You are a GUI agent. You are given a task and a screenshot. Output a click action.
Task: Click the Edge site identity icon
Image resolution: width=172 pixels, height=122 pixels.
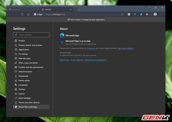tap(35, 14)
